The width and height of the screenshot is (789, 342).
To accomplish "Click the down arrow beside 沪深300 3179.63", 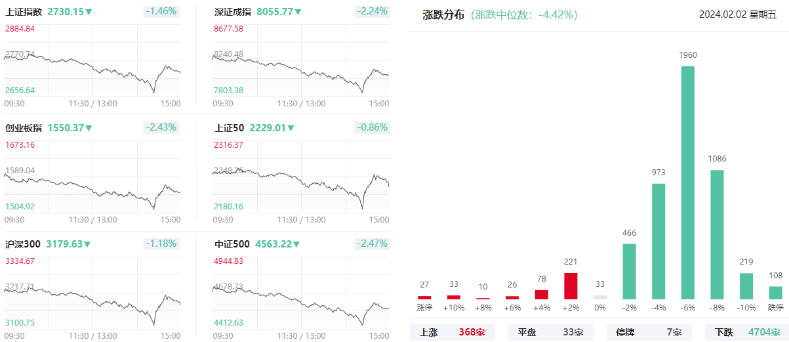I will [x=87, y=244].
